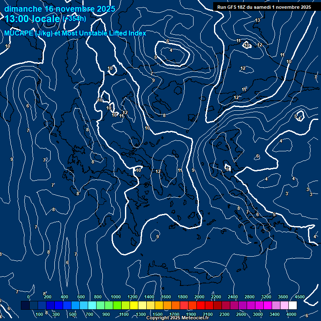The image size is (321, 321).
Task: Click the '(+354h)' forecast offset text
Action: (74, 18)
